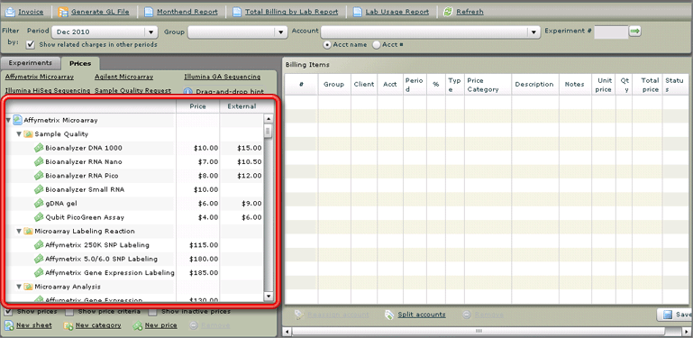Click the Affymetrix 5.0/6.0 SNP Labeling icon

click(x=39, y=259)
